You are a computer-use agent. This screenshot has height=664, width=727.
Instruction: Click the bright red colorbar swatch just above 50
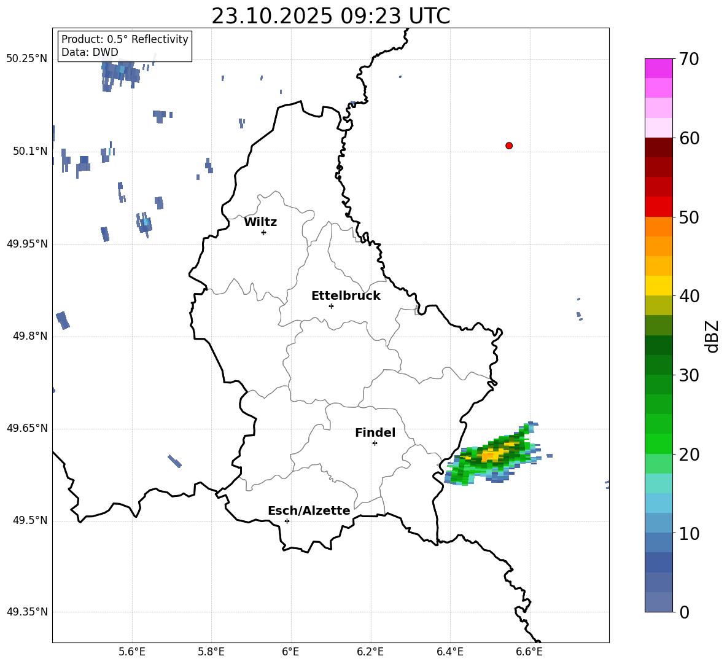coord(658,207)
